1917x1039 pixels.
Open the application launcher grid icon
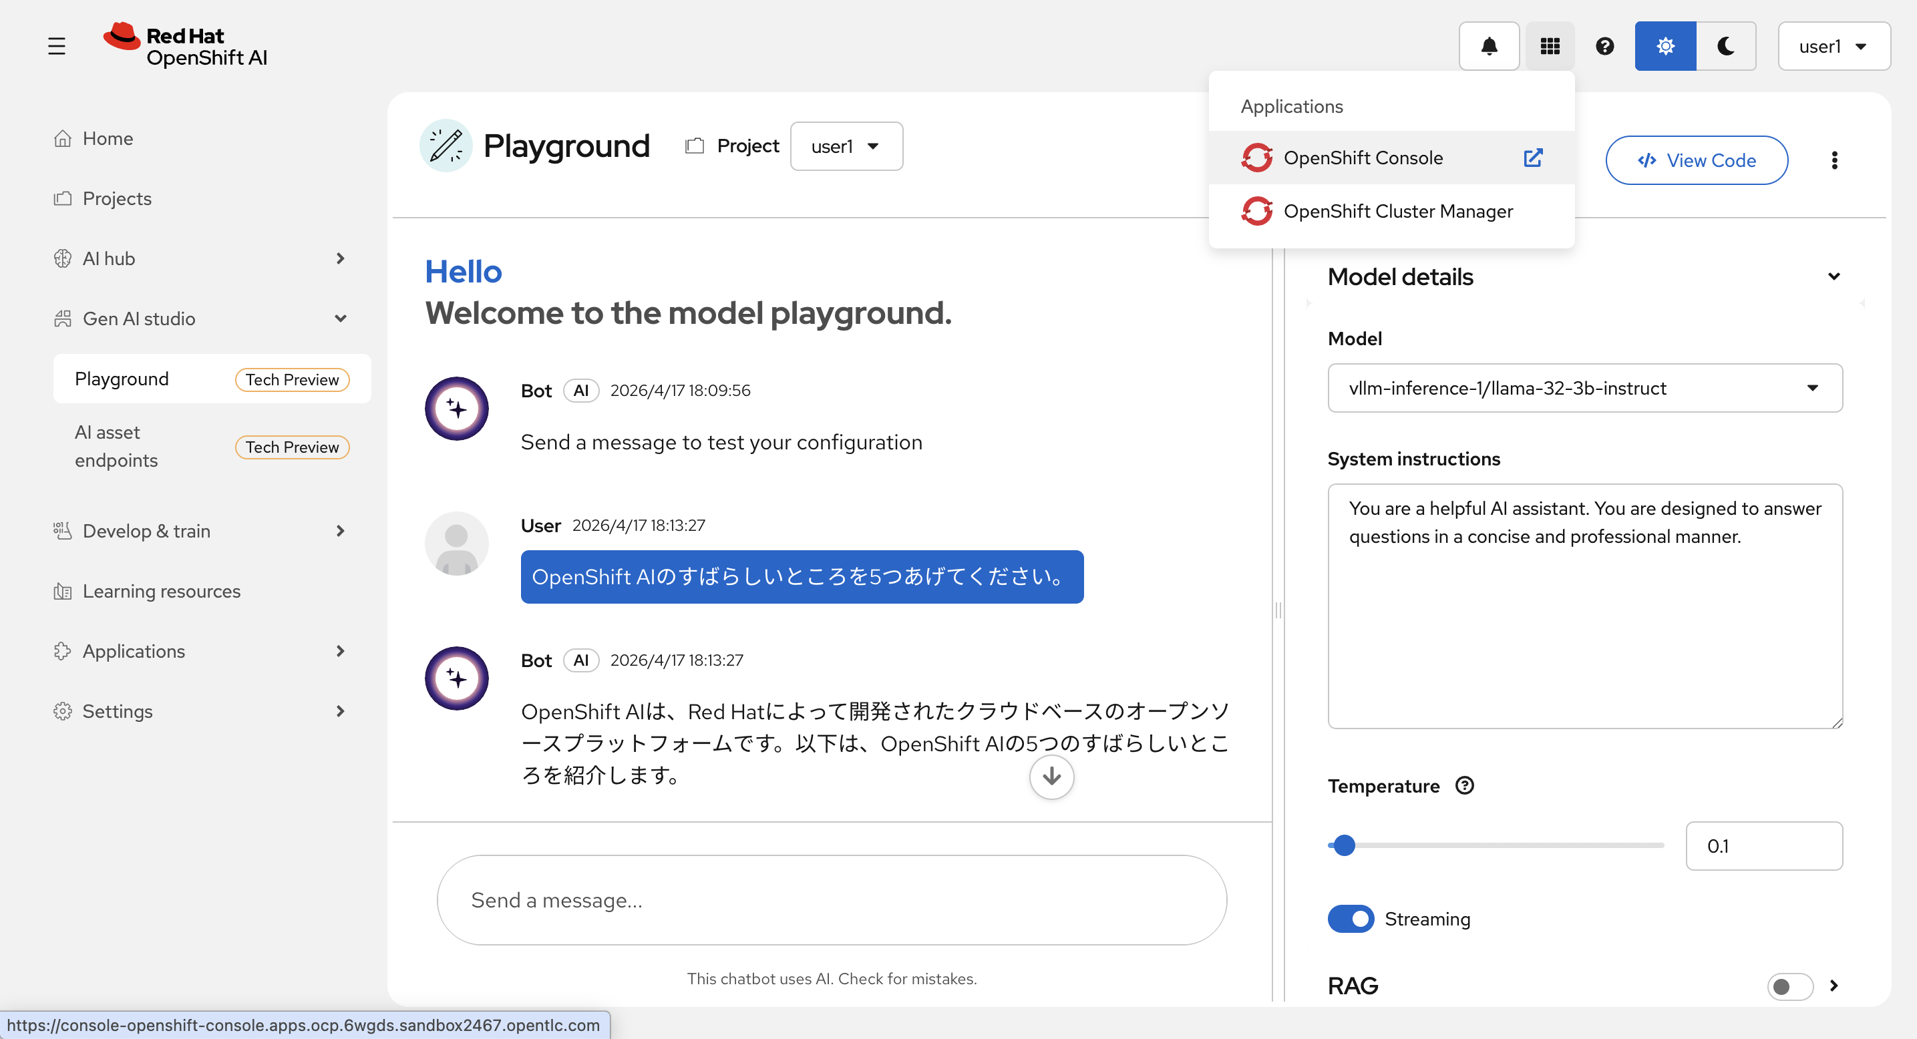[x=1550, y=46]
